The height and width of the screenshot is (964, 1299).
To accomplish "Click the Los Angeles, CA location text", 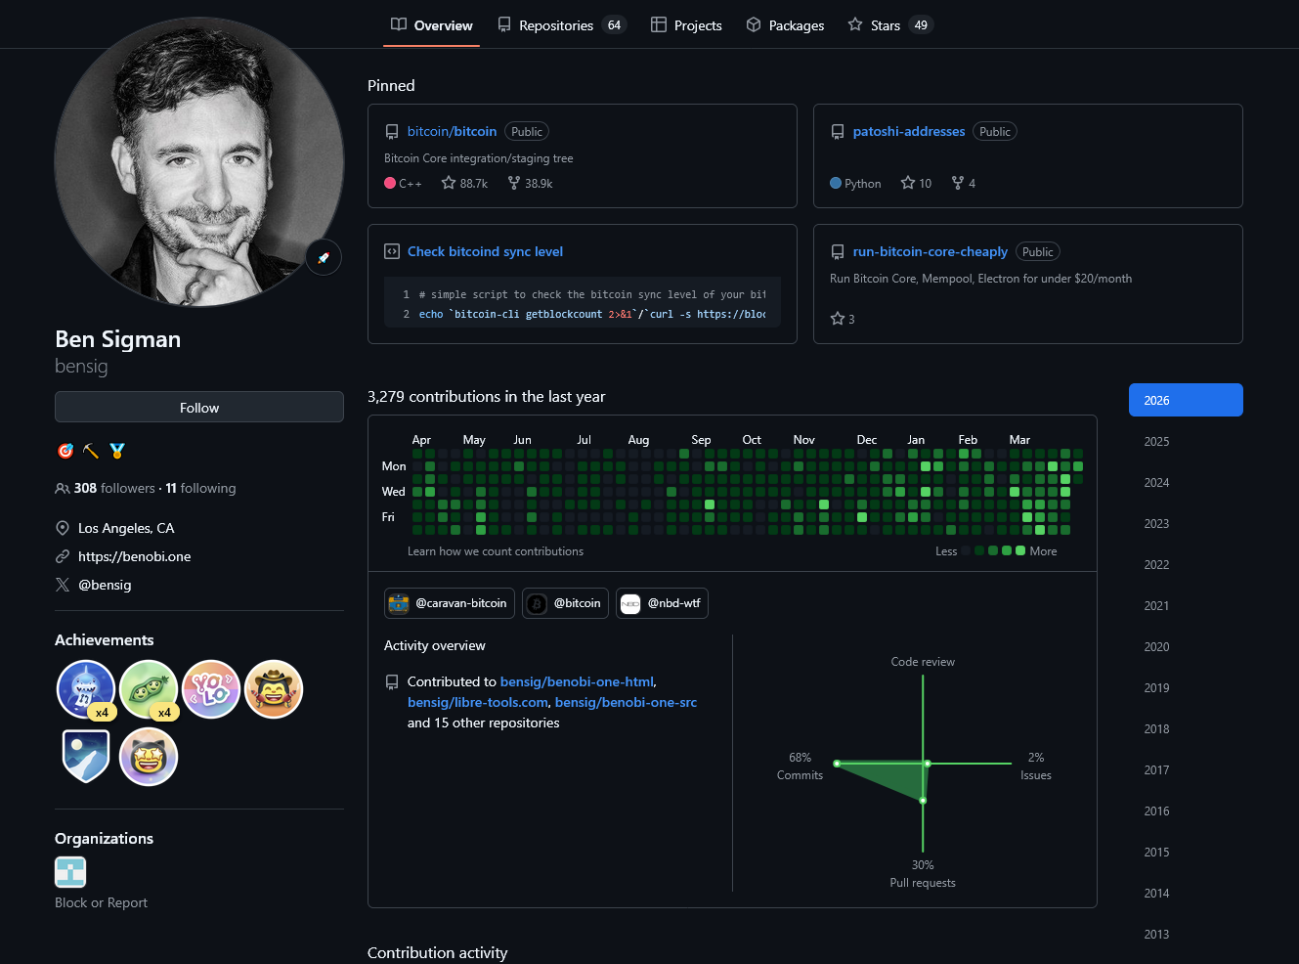I will pyautogui.click(x=126, y=528).
